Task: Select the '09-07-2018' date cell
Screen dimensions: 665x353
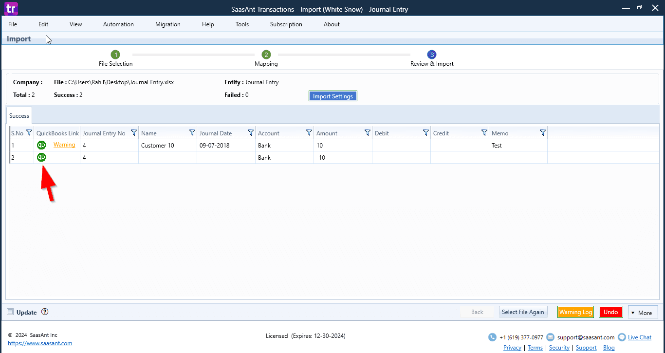Action: (226, 145)
